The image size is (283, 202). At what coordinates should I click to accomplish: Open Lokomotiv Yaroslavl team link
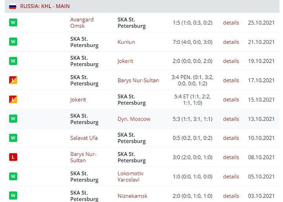(130, 177)
